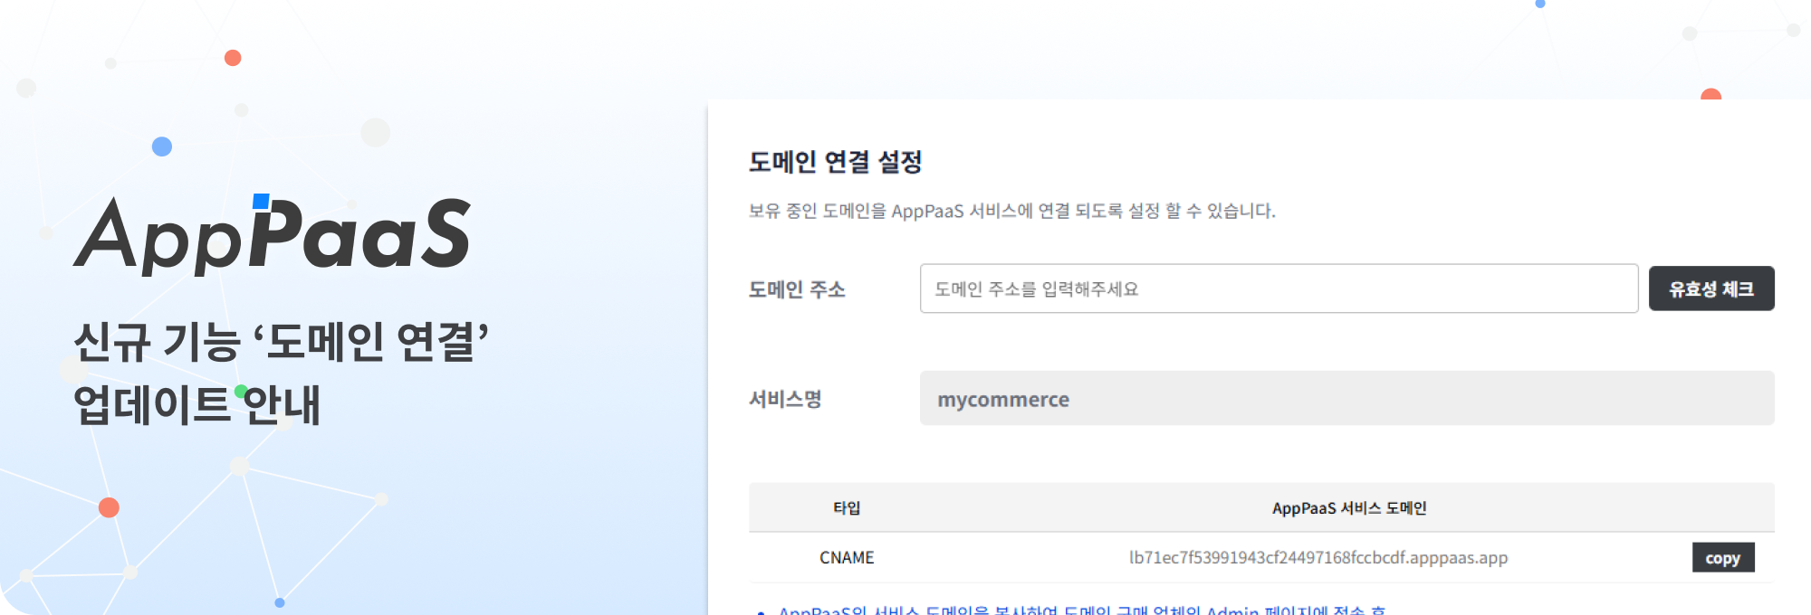1811x615 pixels.
Task: Click the 신규 기능 '도메인 연결' headline
Action: coord(281,342)
